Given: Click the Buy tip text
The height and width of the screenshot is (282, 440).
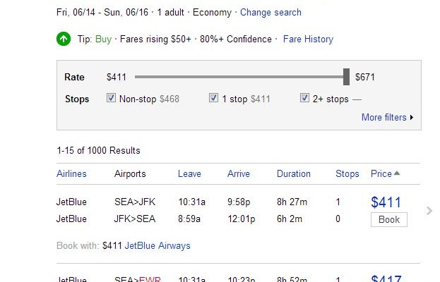Looking at the screenshot, I should 103,39.
